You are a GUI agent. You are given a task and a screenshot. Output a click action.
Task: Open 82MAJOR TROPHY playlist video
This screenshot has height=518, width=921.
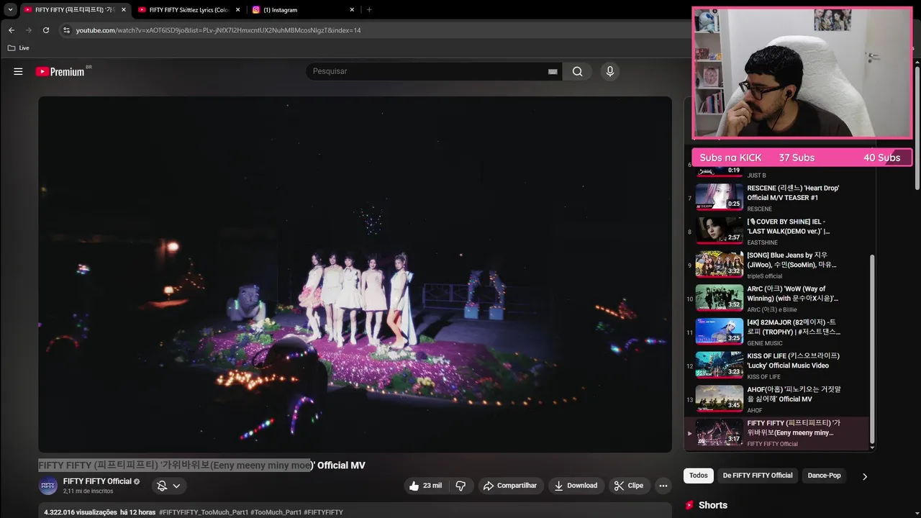coord(776,332)
